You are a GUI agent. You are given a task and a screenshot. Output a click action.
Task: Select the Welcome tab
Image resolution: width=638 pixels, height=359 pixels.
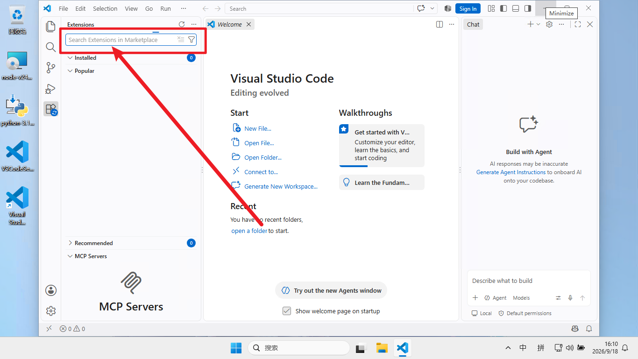(x=230, y=24)
